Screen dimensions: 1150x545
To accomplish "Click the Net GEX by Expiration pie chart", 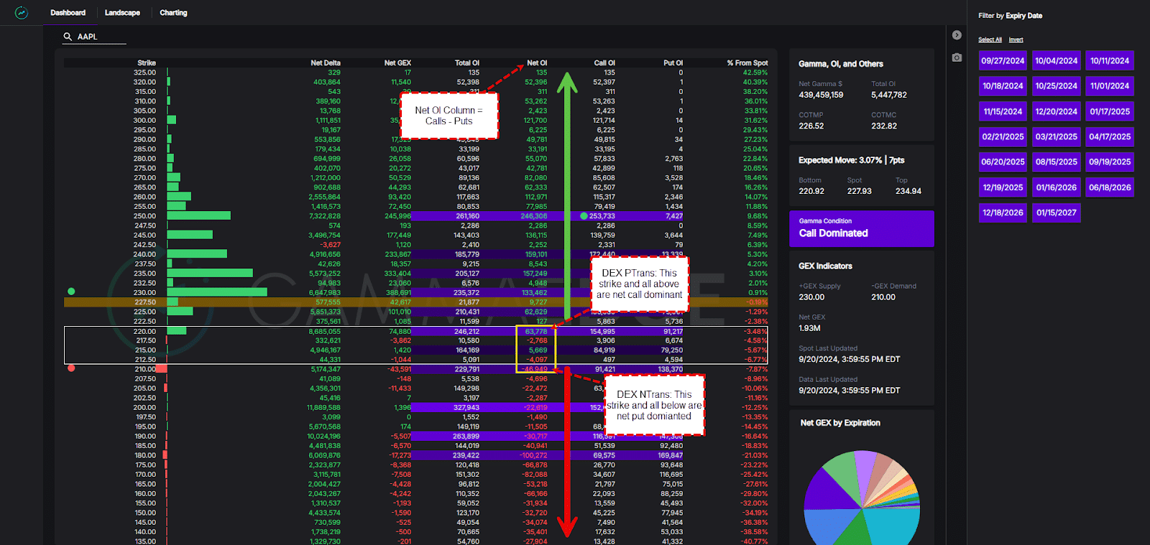I will tap(862, 497).
